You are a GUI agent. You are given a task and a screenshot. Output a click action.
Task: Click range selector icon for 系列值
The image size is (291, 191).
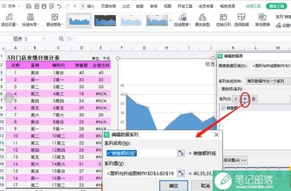(x=181, y=173)
